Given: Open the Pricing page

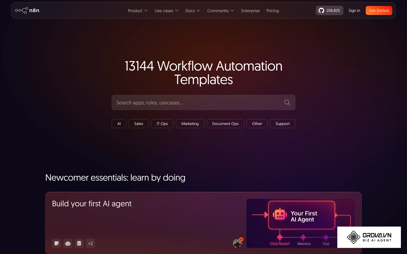Looking at the screenshot, I should pos(273,11).
